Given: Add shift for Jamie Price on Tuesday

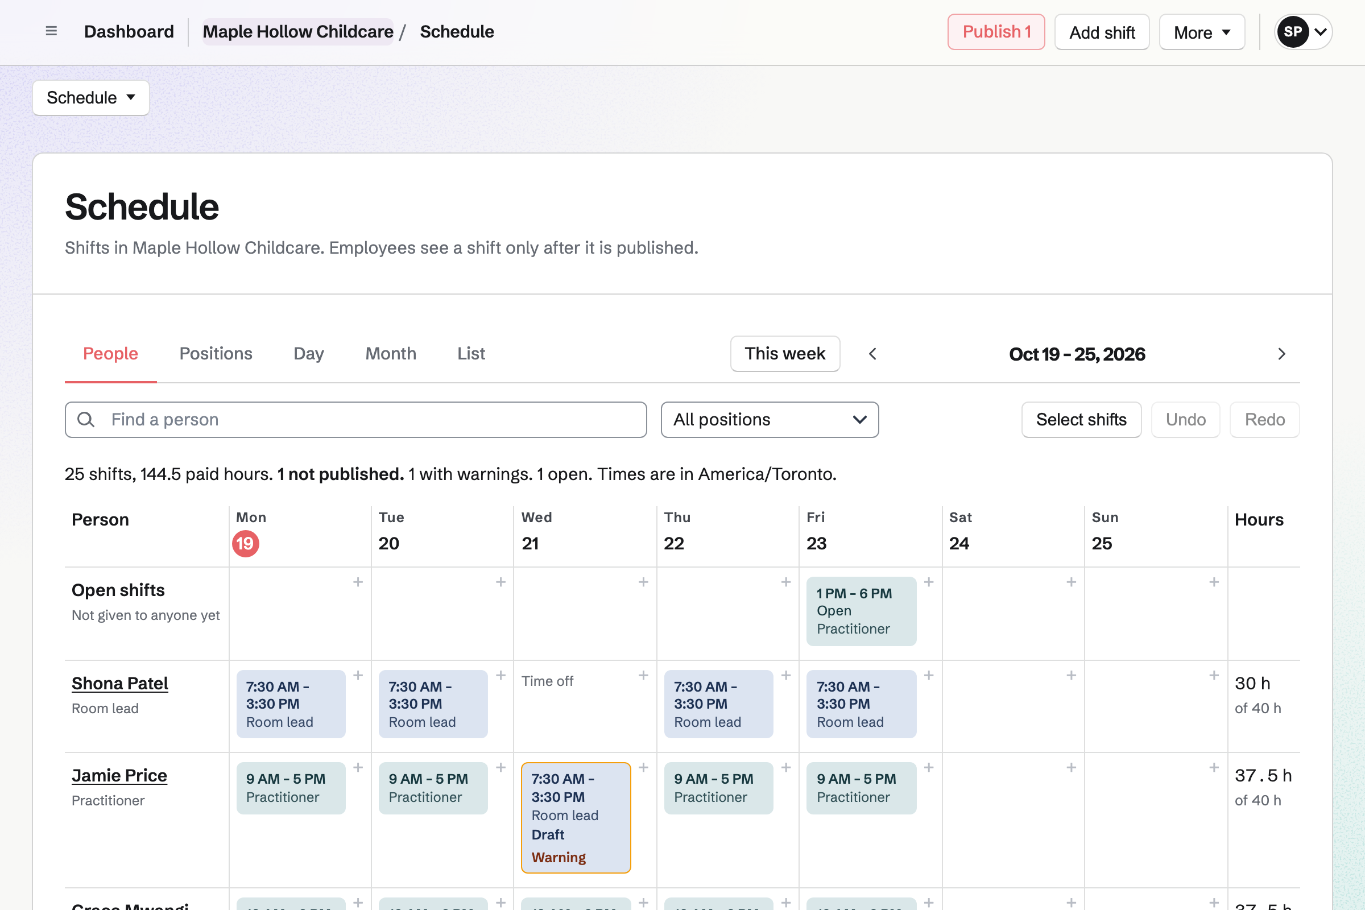Looking at the screenshot, I should point(501,768).
